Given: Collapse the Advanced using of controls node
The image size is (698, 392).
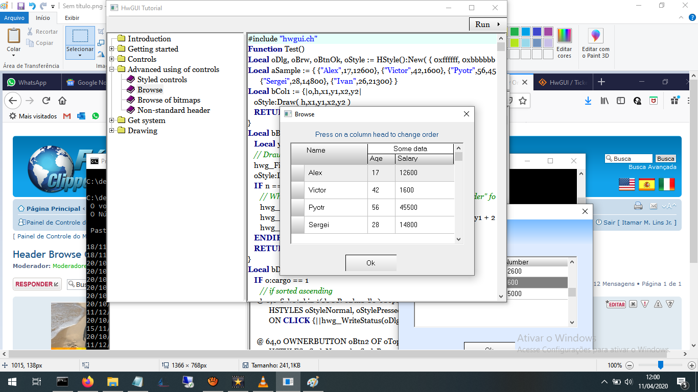Looking at the screenshot, I should coord(112,69).
